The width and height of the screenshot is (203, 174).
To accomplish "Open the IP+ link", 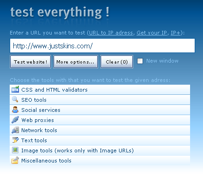I will [175, 33].
